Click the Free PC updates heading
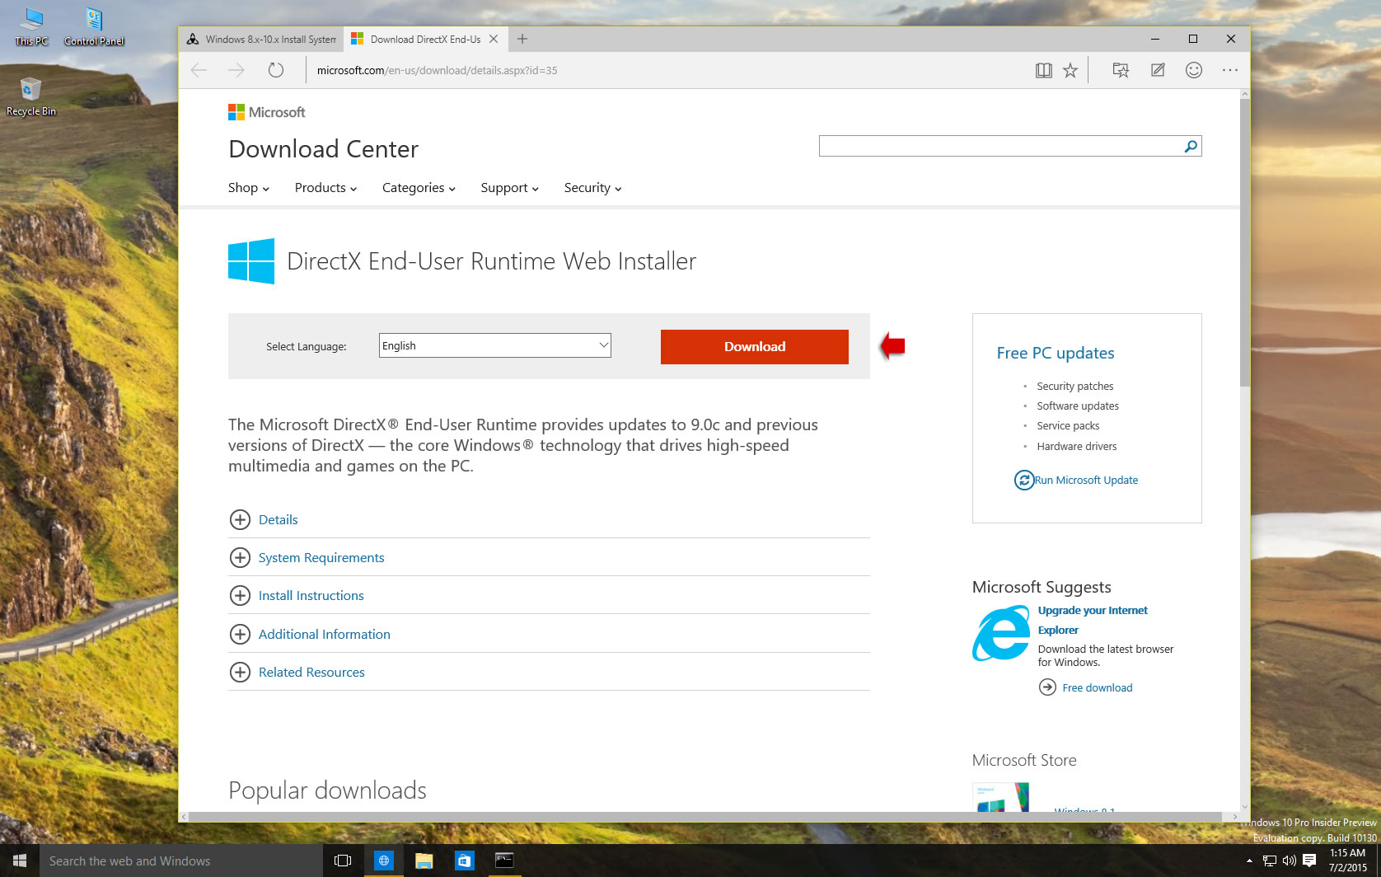 pos(1055,353)
